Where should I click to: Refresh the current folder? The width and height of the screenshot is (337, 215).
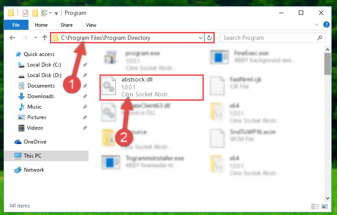(209, 38)
